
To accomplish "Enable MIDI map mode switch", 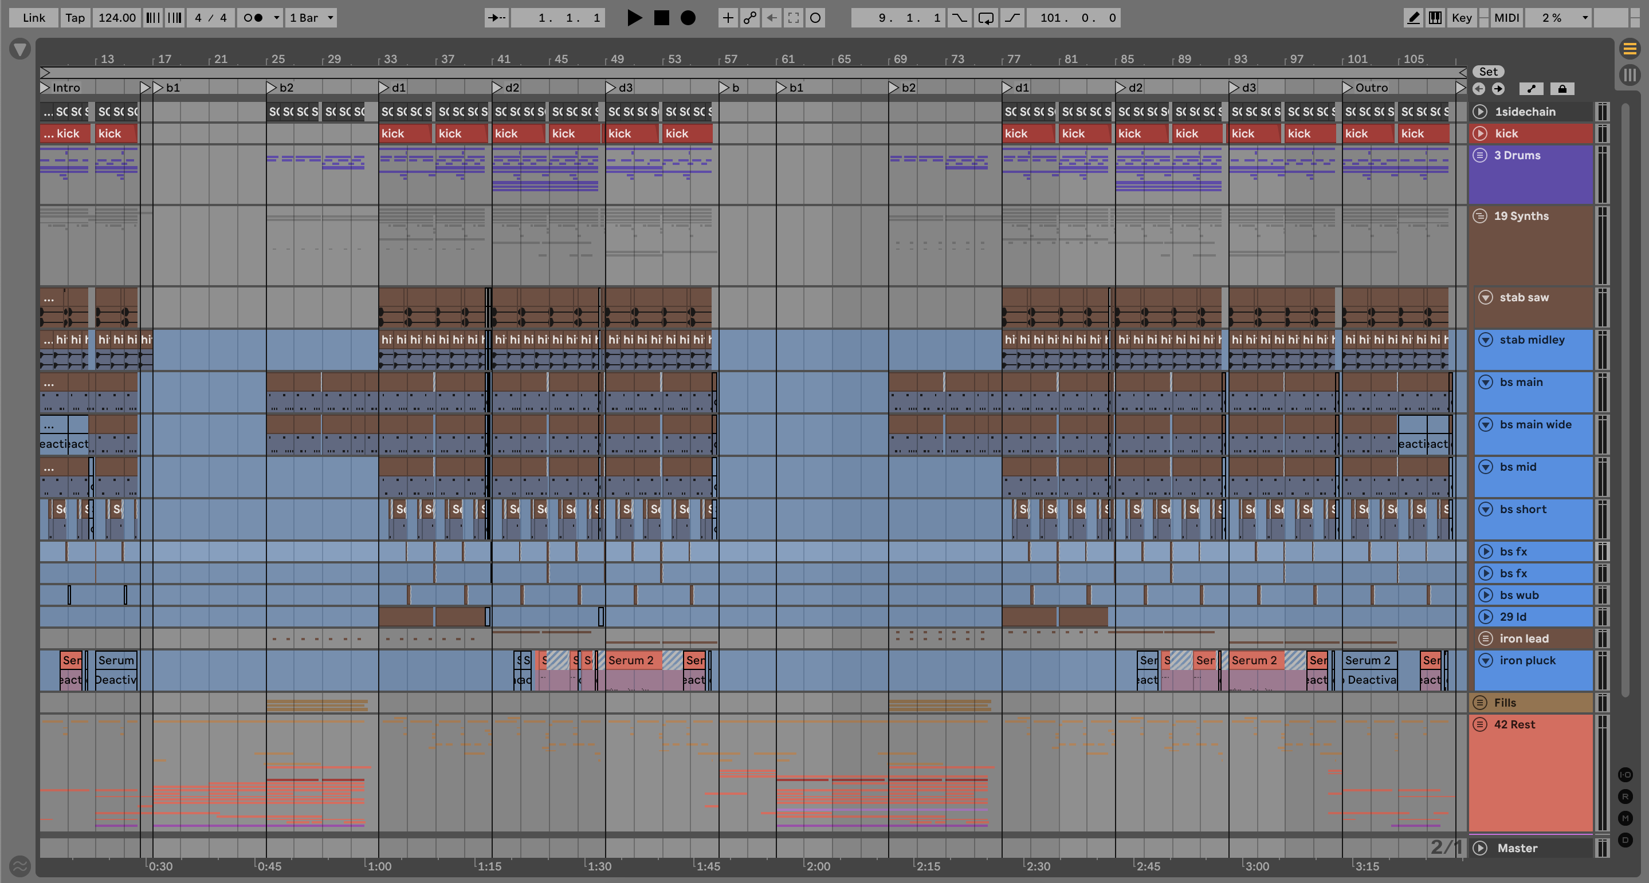I will 1506,18.
